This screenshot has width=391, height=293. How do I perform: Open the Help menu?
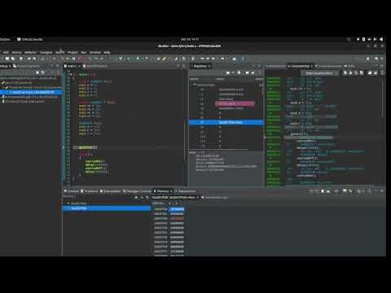click(x=107, y=52)
